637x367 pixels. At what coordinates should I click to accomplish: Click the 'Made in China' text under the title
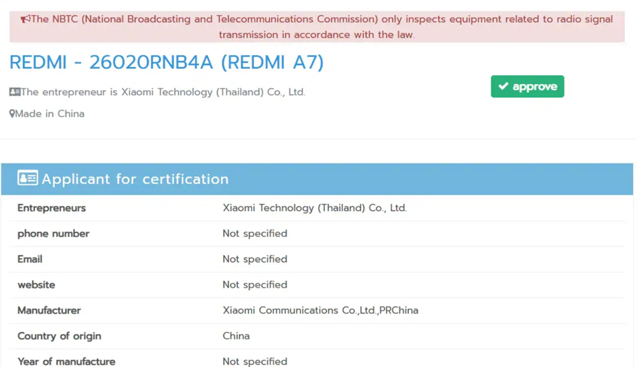tap(49, 114)
